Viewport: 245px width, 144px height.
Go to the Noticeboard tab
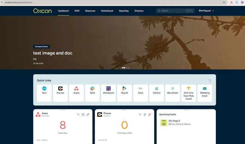(x=107, y=11)
